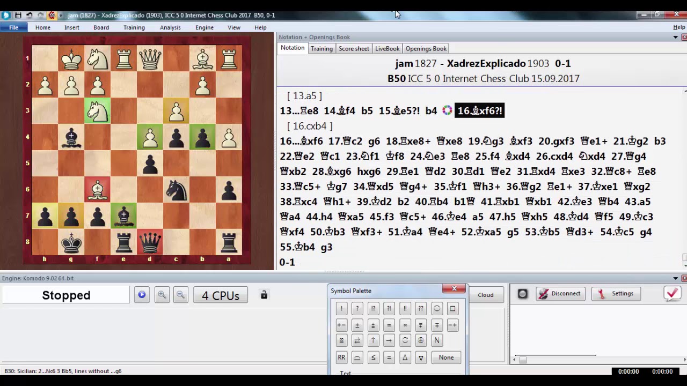
Task: Open the quick access toolbar customize dropdown
Action: pyautogui.click(x=60, y=15)
